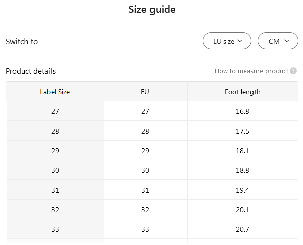Image resolution: width=303 pixels, height=245 pixels.
Task: Click foot length value 18.8
Action: pyautogui.click(x=242, y=170)
